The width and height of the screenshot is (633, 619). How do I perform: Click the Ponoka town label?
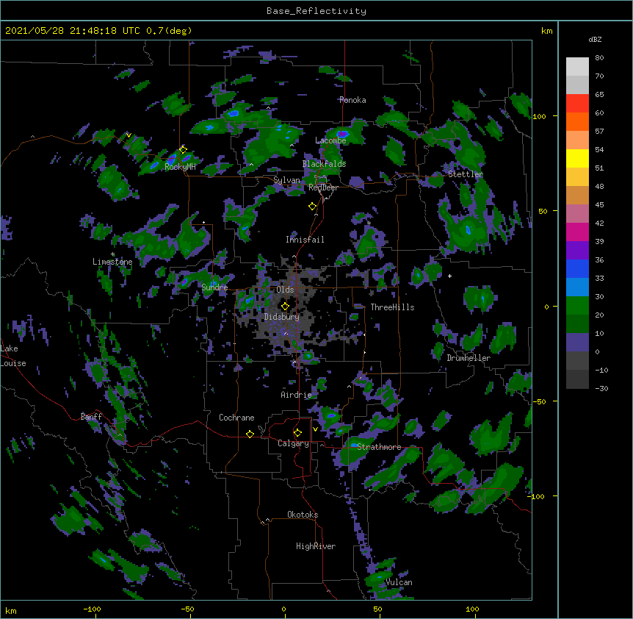coord(352,100)
